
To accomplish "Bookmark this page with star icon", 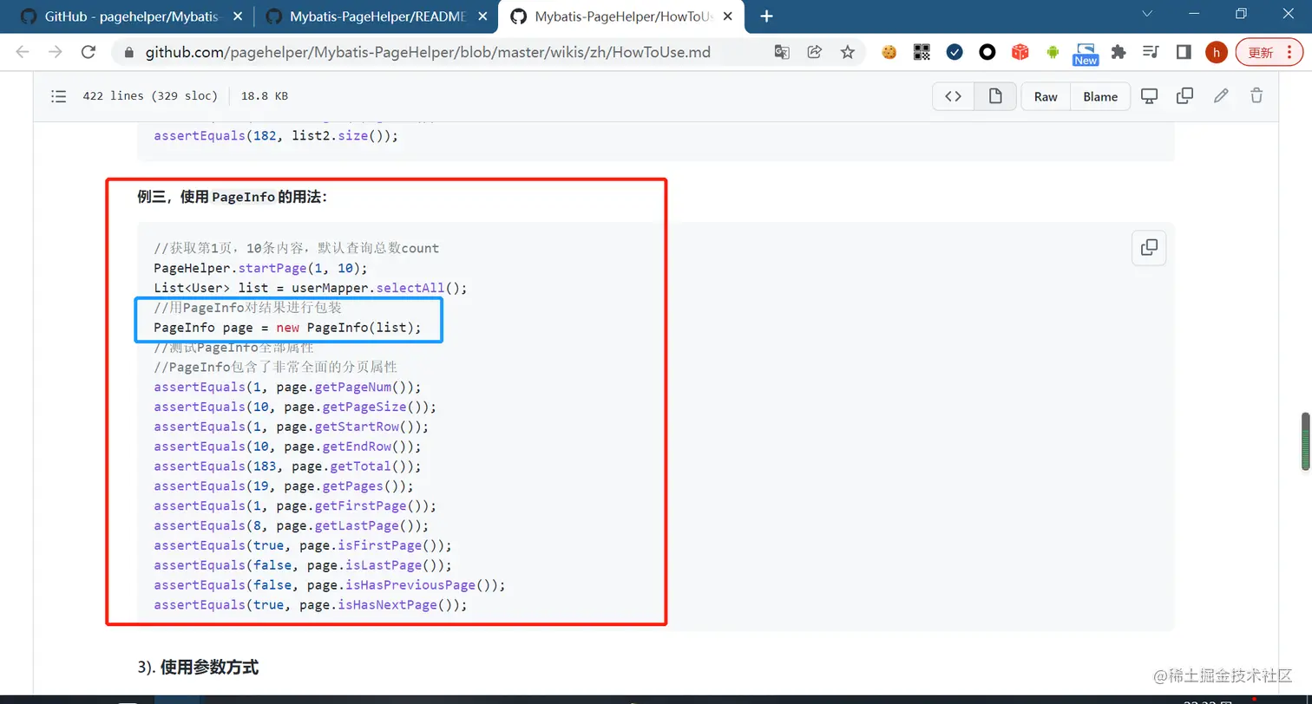I will click(x=848, y=52).
